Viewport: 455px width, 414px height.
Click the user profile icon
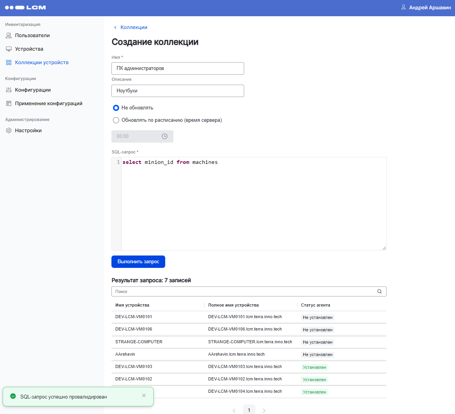[x=403, y=7]
